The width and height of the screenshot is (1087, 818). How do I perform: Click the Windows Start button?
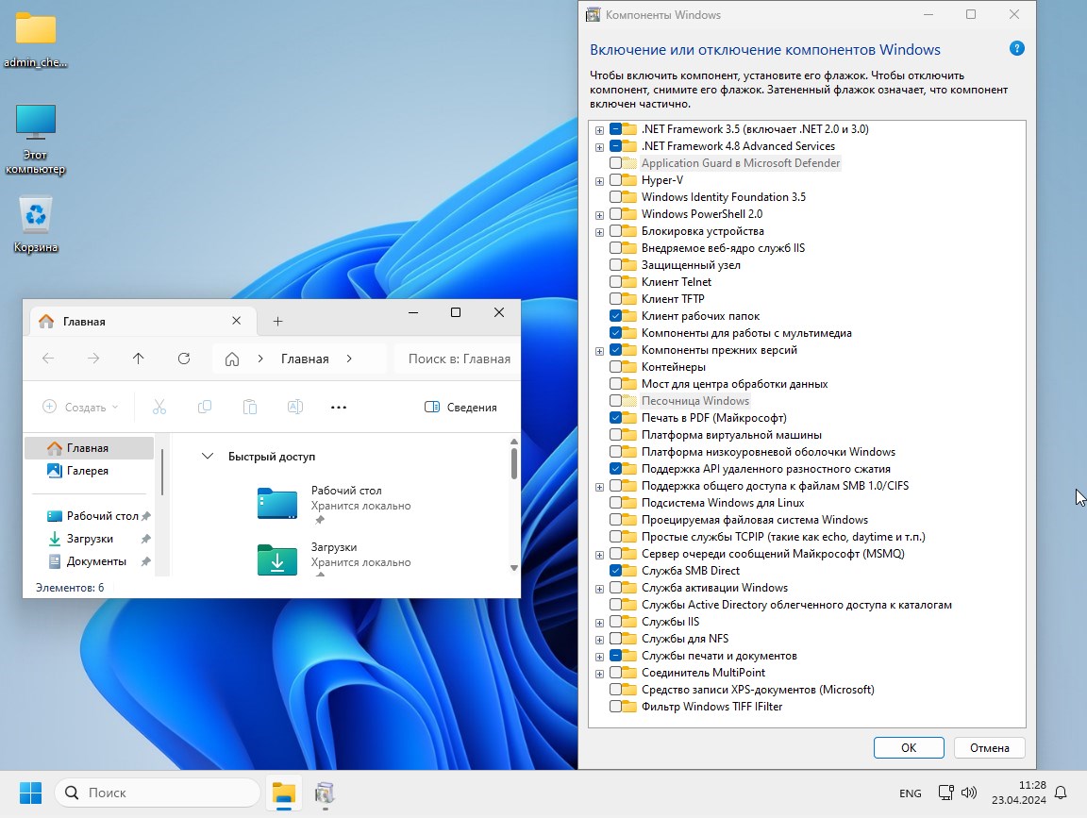click(31, 793)
